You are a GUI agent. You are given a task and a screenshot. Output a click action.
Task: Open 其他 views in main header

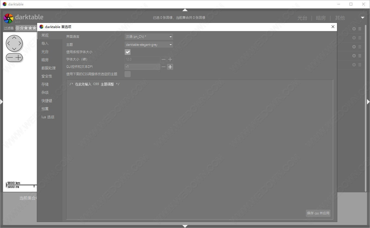coord(340,18)
